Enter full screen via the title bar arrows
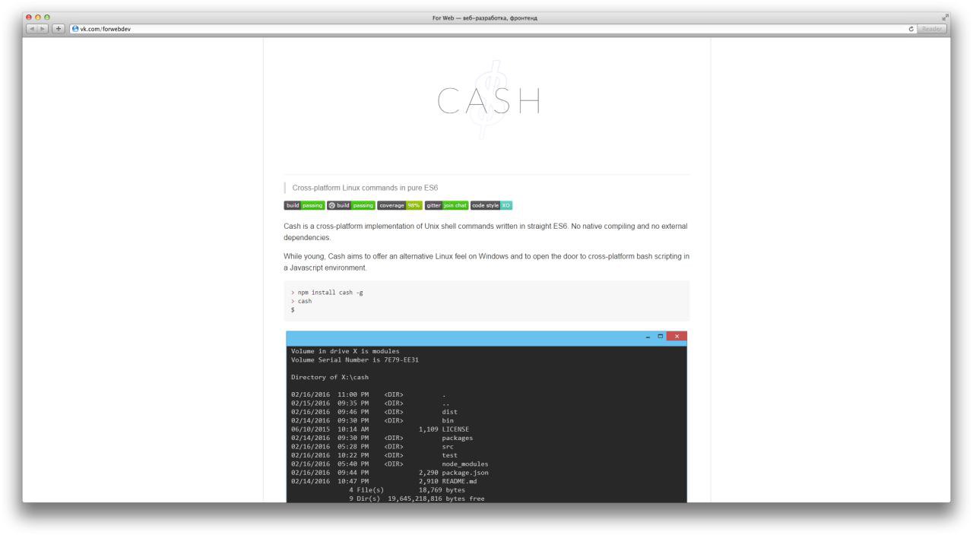Screen dimensions: 973x535 pos(946,17)
